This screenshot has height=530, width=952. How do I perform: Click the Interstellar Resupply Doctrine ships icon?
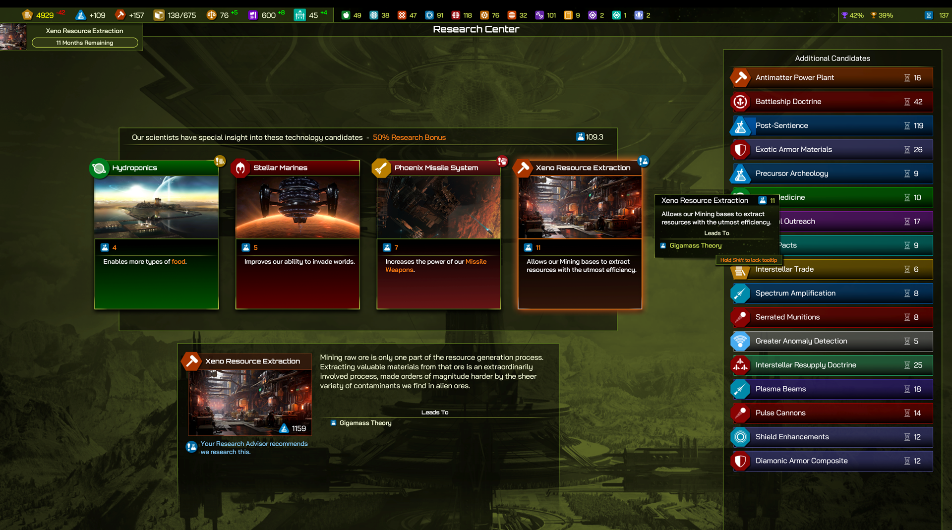pos(740,365)
